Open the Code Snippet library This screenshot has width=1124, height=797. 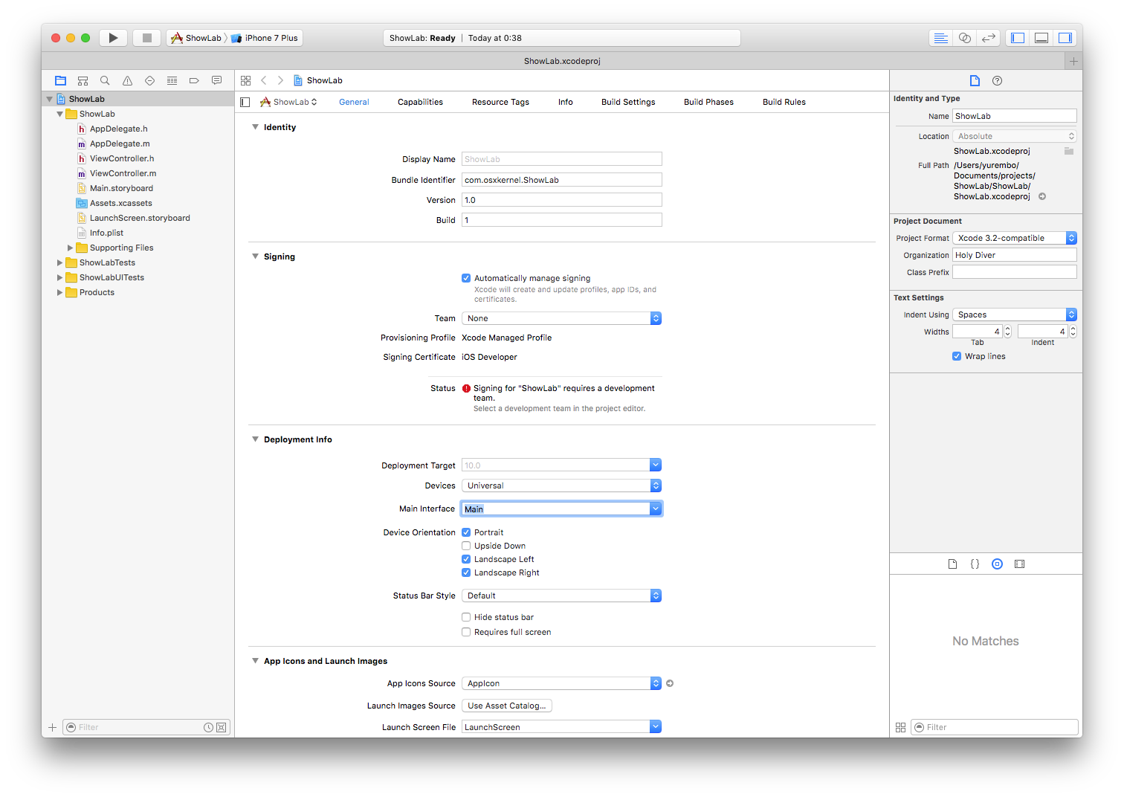click(975, 564)
